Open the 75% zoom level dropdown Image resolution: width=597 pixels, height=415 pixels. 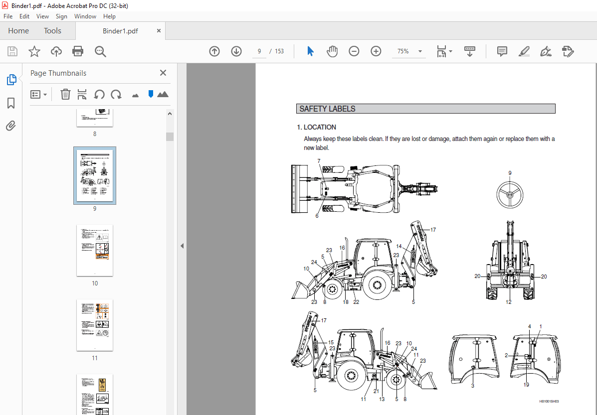(419, 51)
